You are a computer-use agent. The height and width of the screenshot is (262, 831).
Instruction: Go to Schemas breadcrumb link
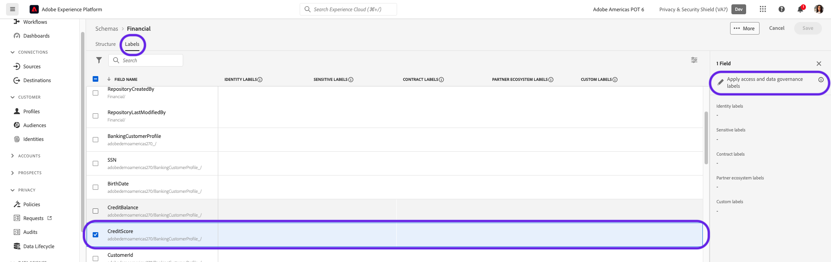107,29
